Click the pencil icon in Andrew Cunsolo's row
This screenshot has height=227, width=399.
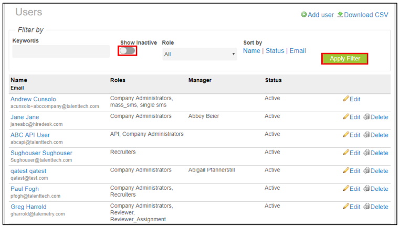point(345,99)
